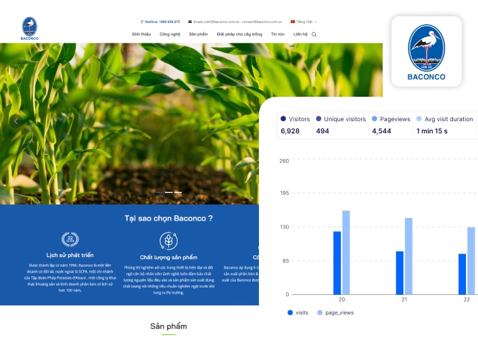The image size is (478, 341).
Task: Click the 22 years laurel badge icon
Action: (x=70, y=239)
